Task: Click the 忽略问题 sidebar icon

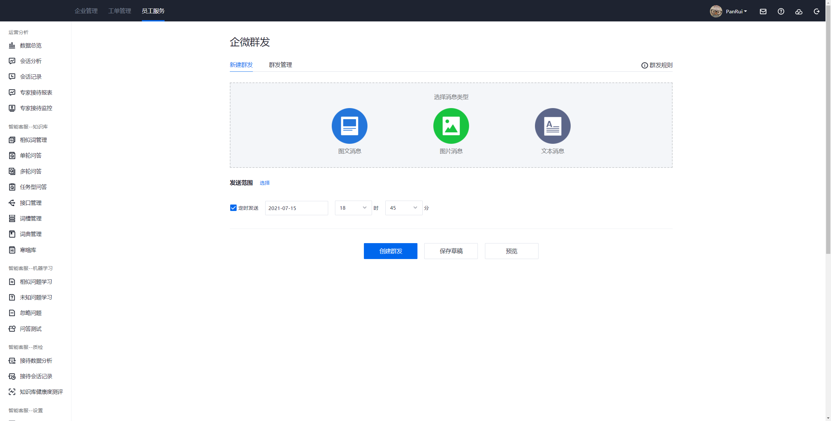Action: (x=12, y=313)
